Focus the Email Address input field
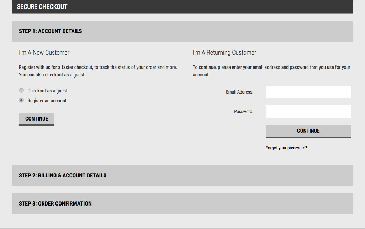This screenshot has height=229, width=365. pos(308,92)
